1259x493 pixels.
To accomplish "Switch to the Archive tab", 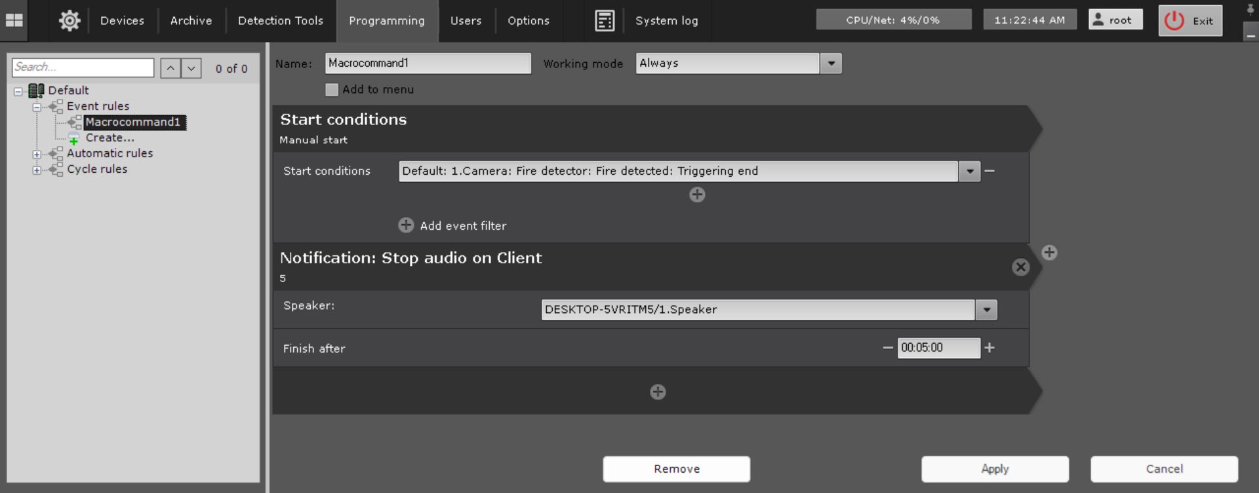I will tap(191, 20).
